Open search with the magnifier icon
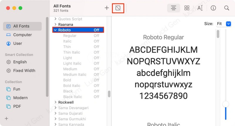 [226, 8]
